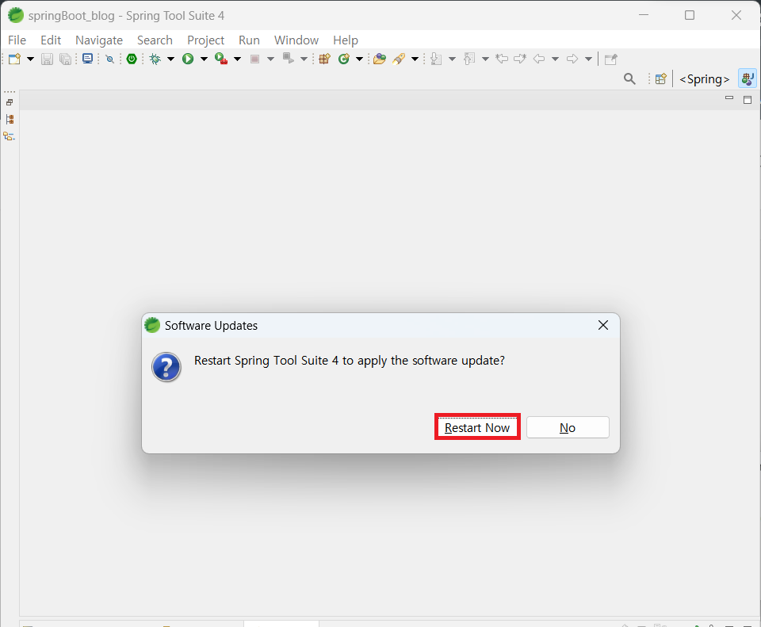Minimize the editor area panel
The height and width of the screenshot is (627, 761).
click(729, 98)
